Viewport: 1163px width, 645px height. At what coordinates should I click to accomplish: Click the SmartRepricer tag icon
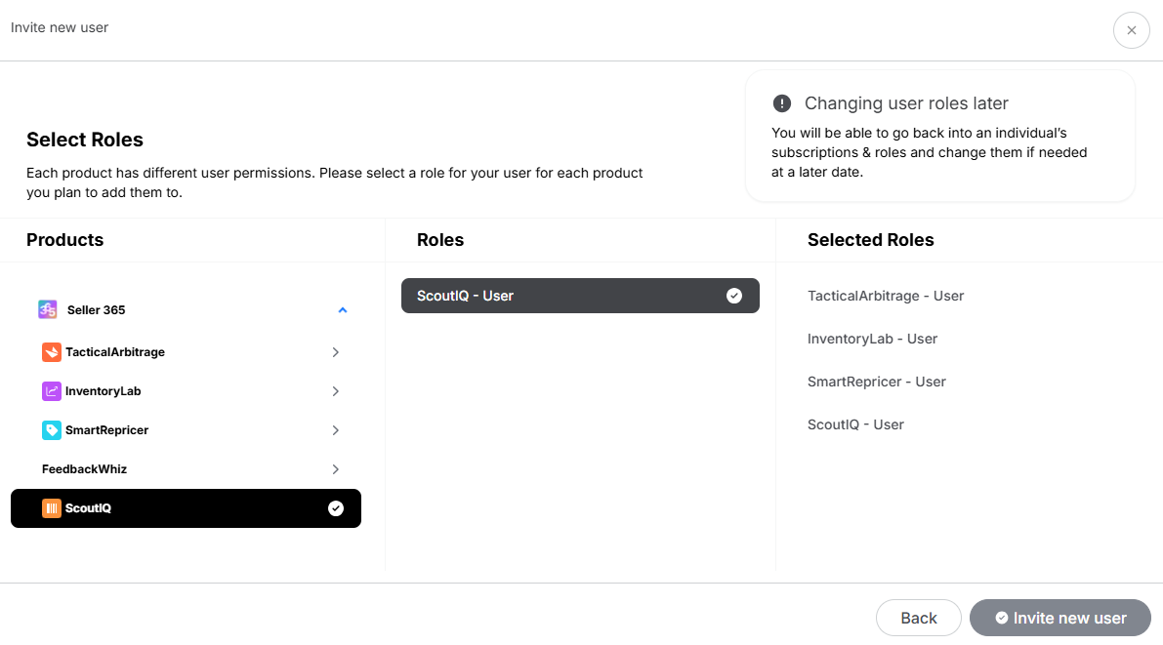tap(52, 430)
